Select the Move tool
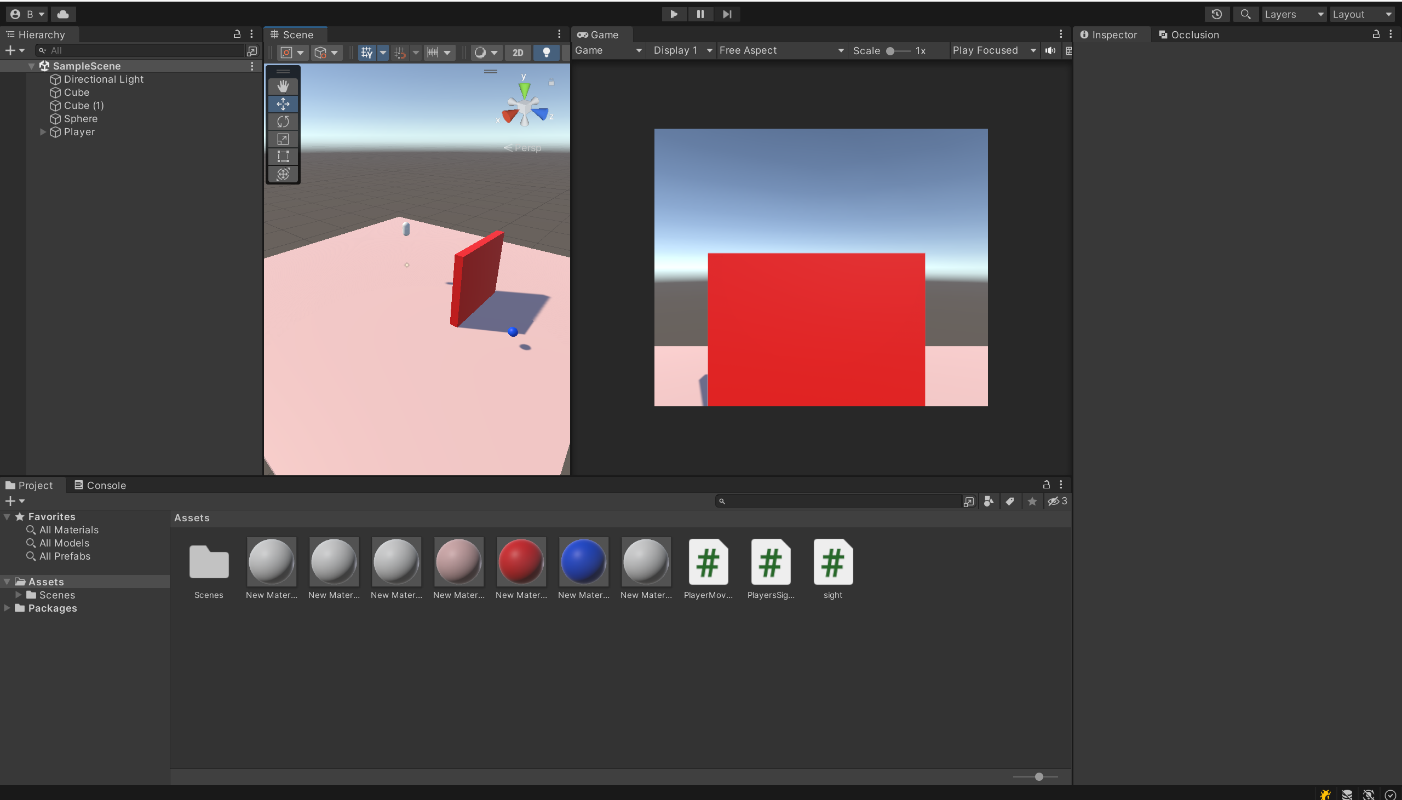Viewport: 1402px width, 800px height. (x=284, y=103)
